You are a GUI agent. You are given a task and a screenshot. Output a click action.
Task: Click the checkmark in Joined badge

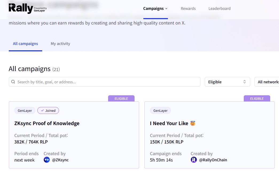pyautogui.click(x=42, y=110)
